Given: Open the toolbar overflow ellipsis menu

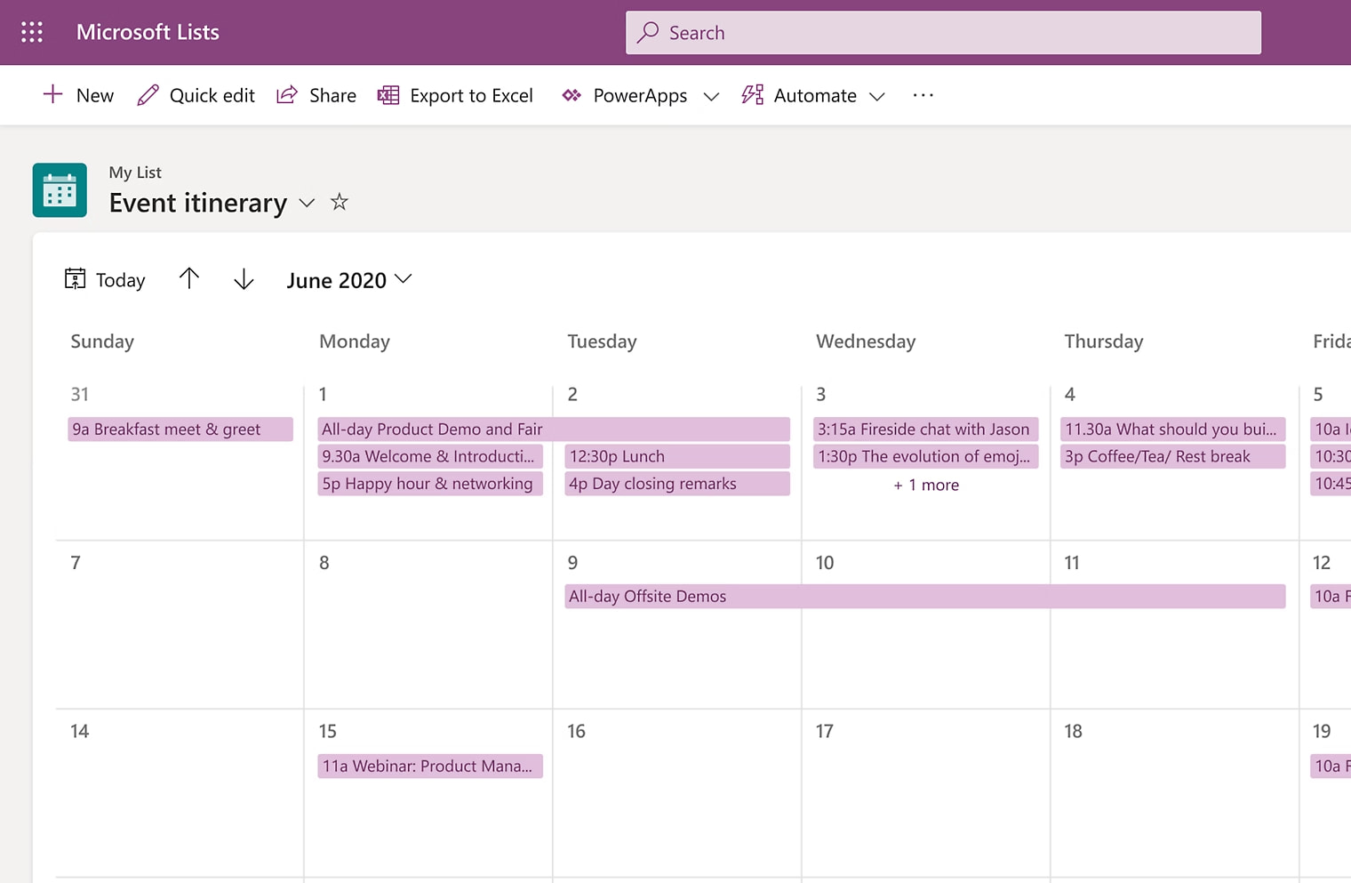Looking at the screenshot, I should [x=923, y=95].
